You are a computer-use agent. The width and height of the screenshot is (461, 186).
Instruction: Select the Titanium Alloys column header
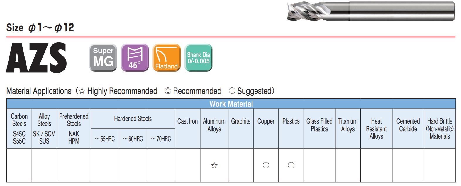(x=348, y=125)
